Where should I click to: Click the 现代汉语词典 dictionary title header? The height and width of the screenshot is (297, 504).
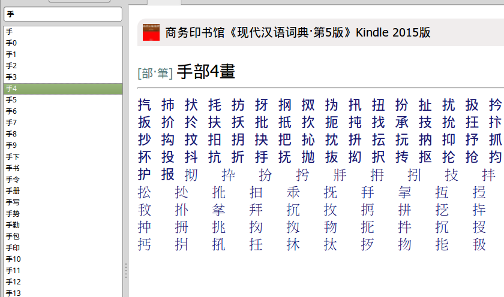coord(298,32)
